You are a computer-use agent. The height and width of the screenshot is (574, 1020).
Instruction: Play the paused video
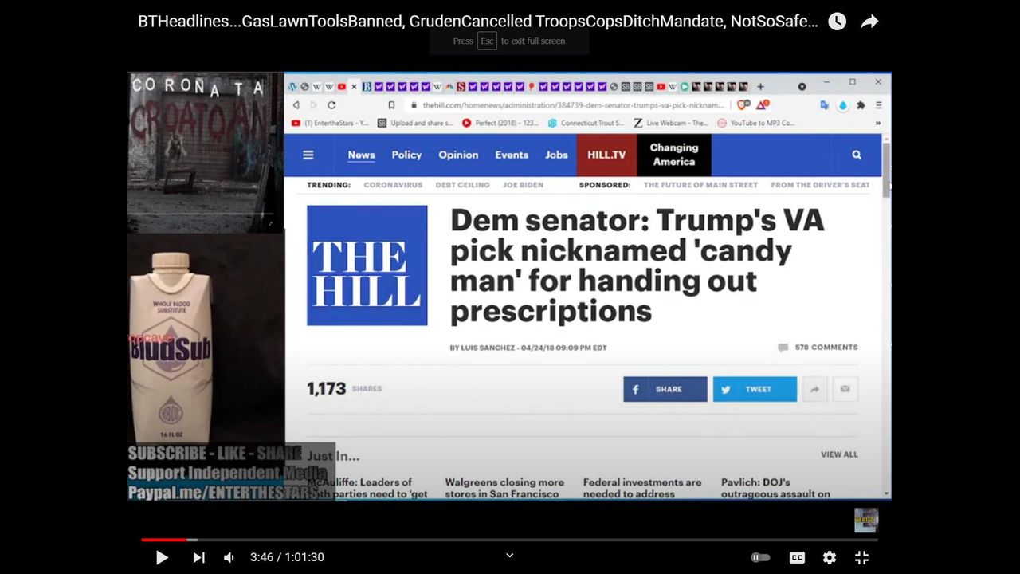[162, 558]
